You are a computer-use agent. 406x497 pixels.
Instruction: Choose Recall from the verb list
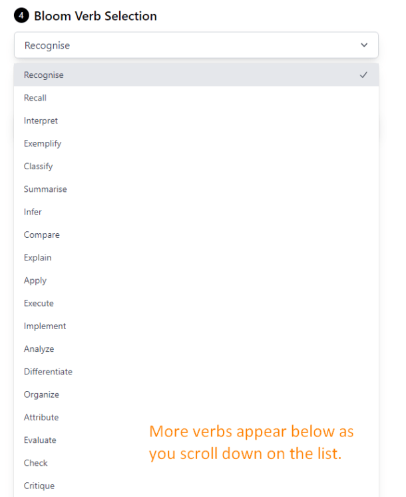(35, 98)
